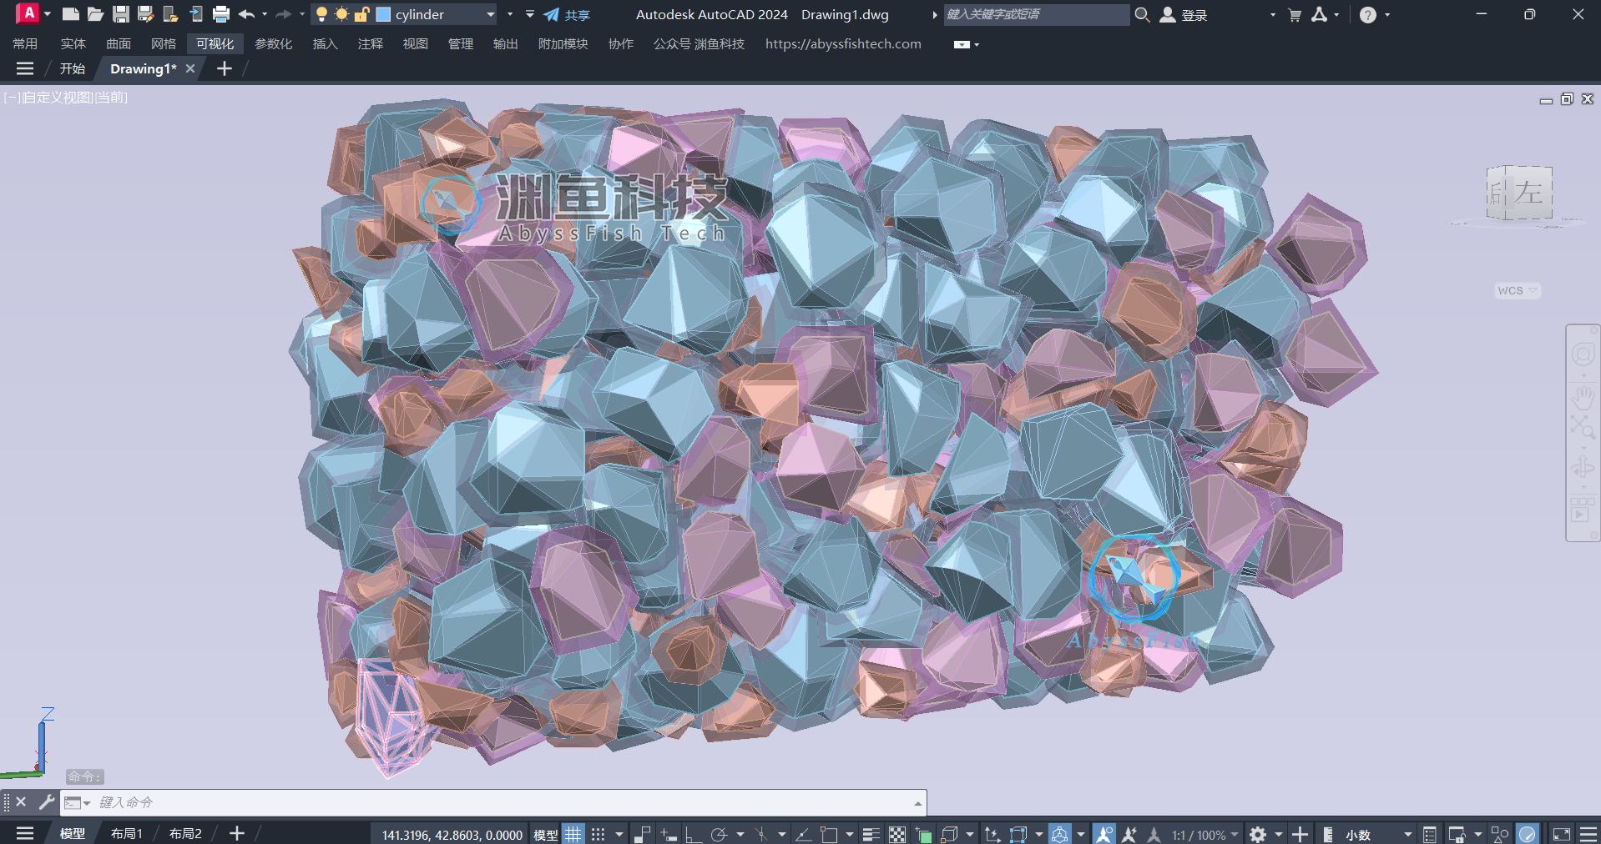Viewport: 1601px width, 844px height.
Task: Toggle transparency checkerboard in status bar
Action: pos(897,834)
